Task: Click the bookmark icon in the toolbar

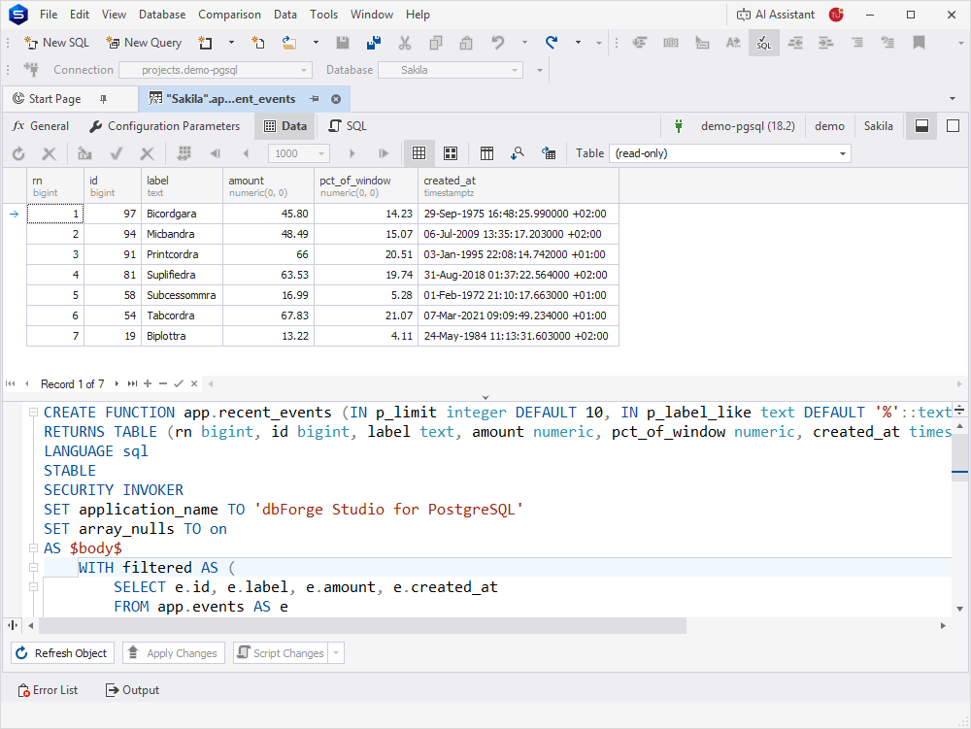Action: point(919,43)
